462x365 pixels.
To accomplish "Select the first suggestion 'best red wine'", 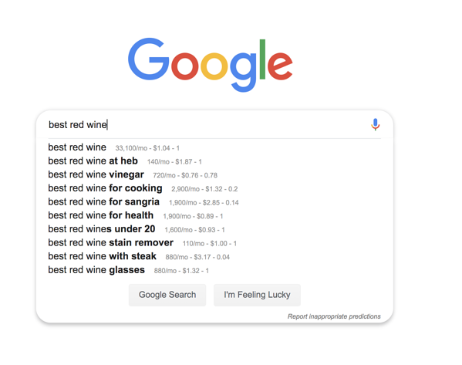I will 77,147.
